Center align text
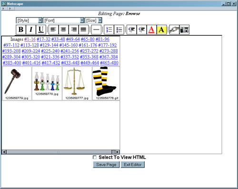 pos(64,30)
